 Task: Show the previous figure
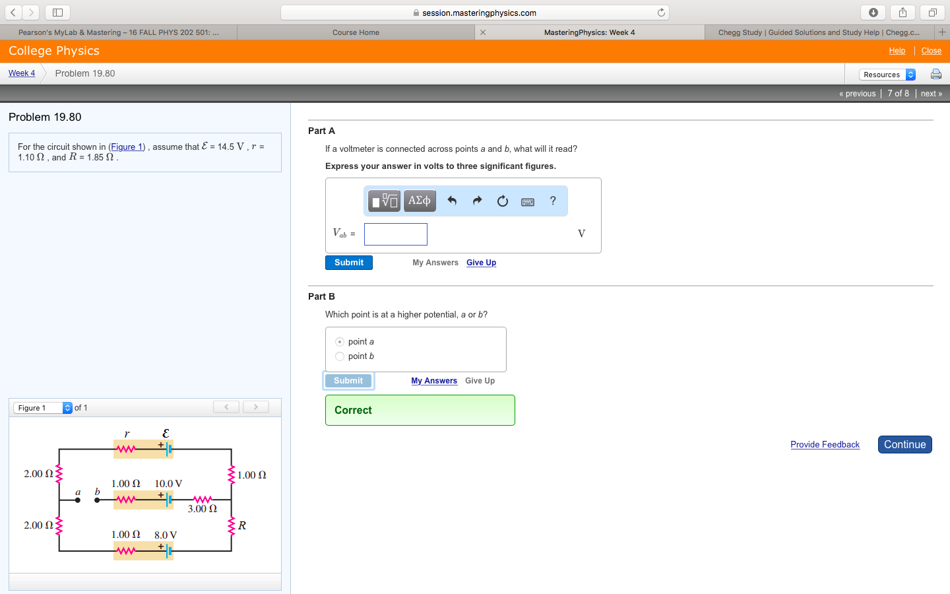click(226, 407)
